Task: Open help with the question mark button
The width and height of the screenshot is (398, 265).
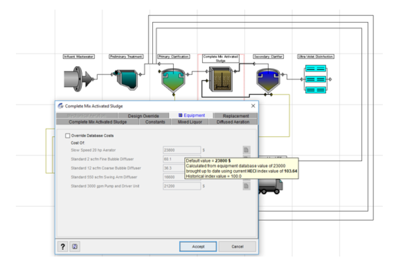Action: click(x=63, y=246)
